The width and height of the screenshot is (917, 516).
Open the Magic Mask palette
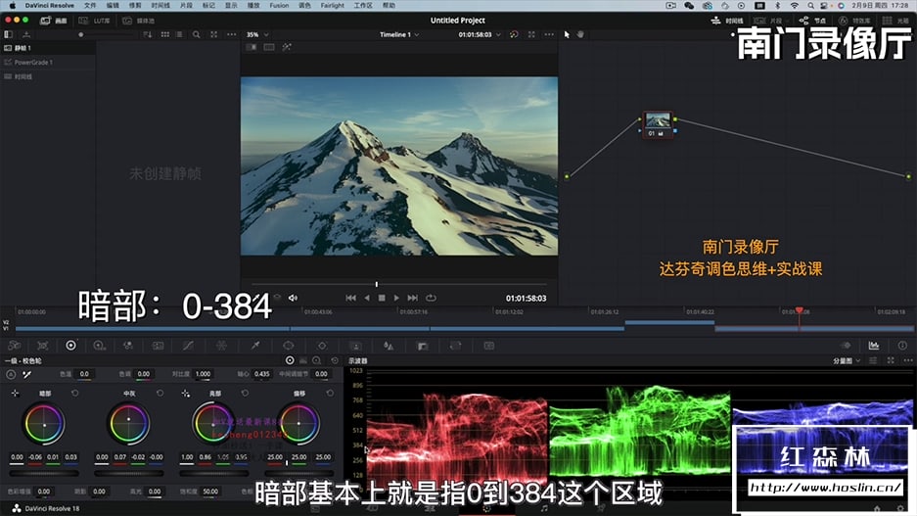355,346
